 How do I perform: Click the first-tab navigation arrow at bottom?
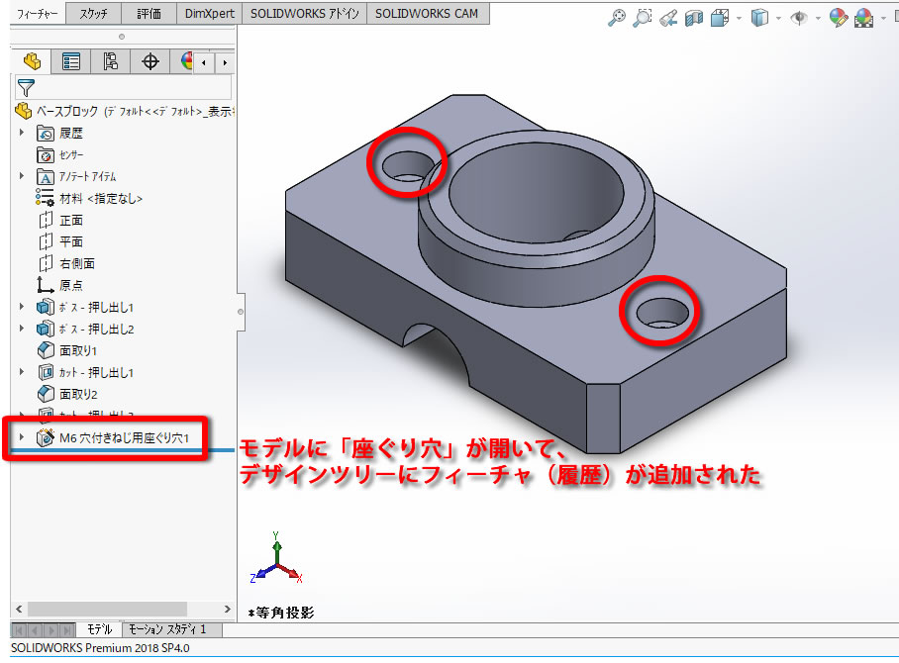[x=19, y=630]
